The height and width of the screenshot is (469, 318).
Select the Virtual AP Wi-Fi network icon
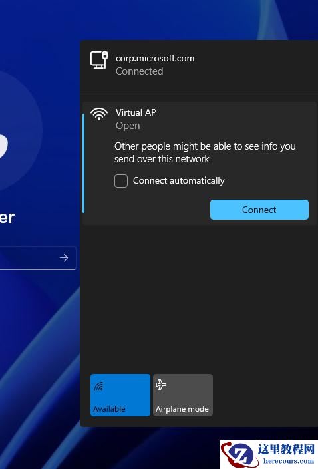point(99,114)
